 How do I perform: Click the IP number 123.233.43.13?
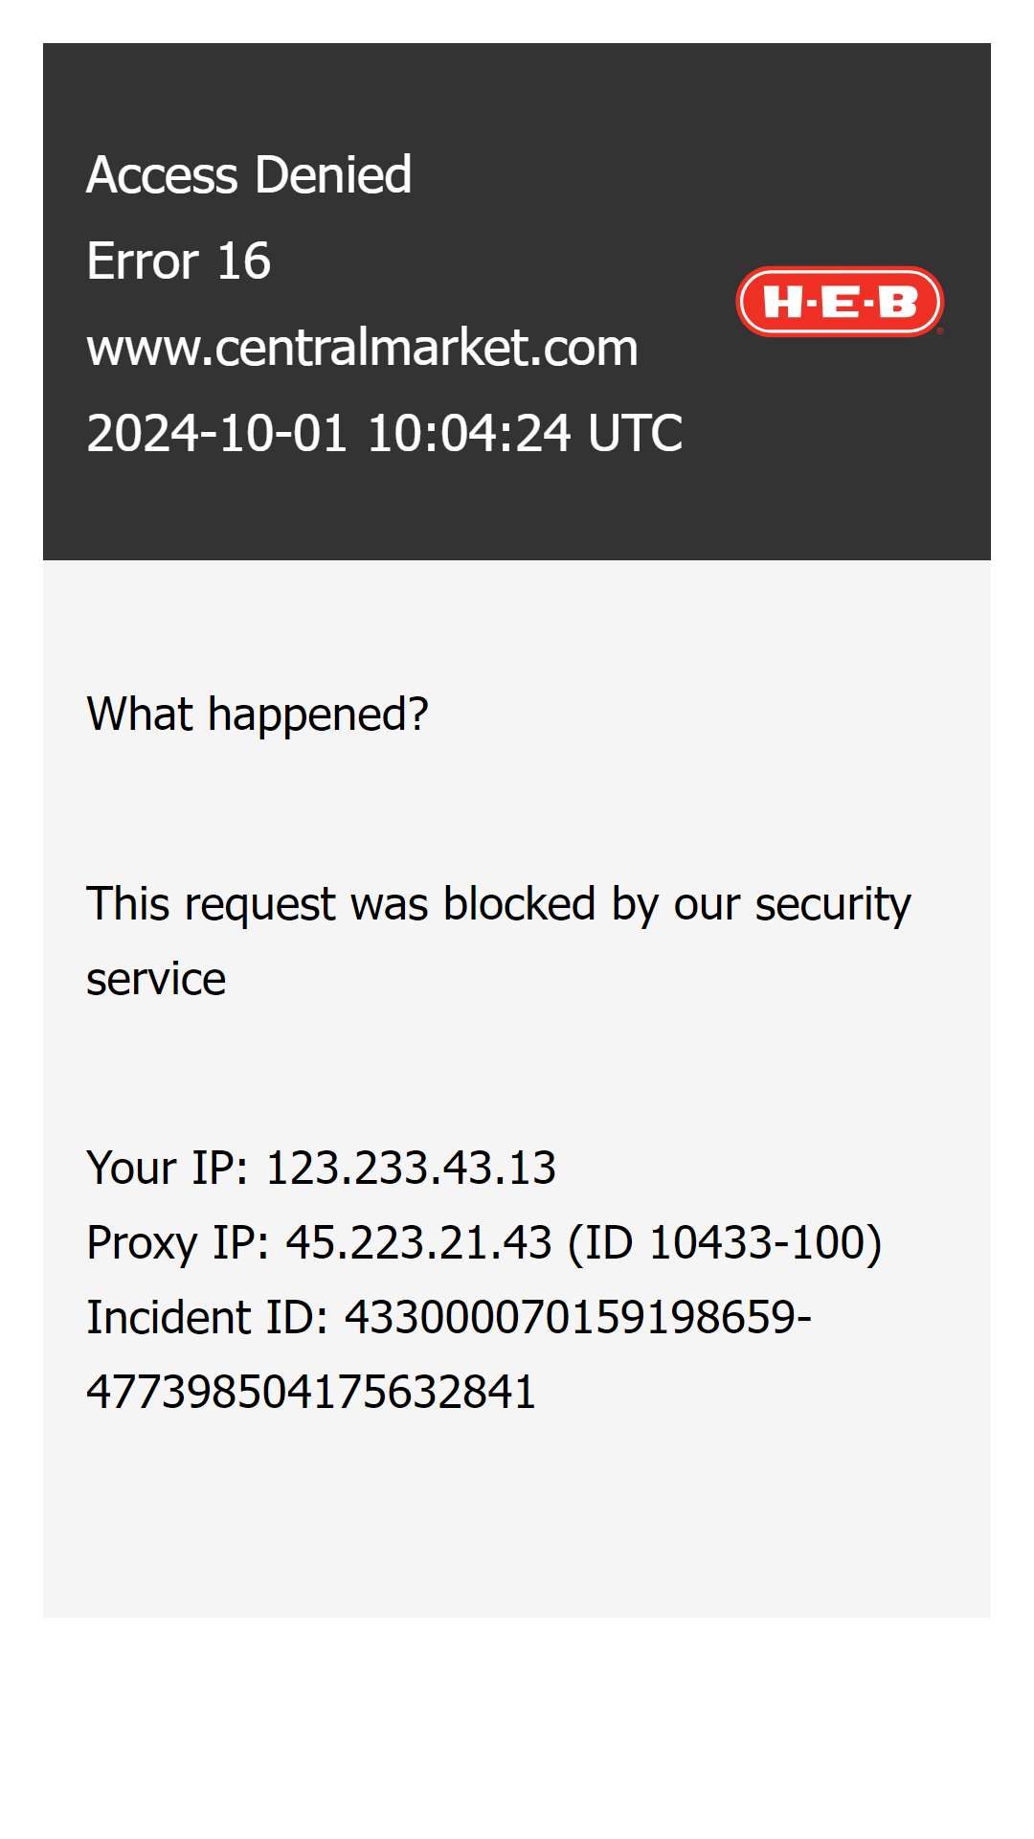[411, 1169]
